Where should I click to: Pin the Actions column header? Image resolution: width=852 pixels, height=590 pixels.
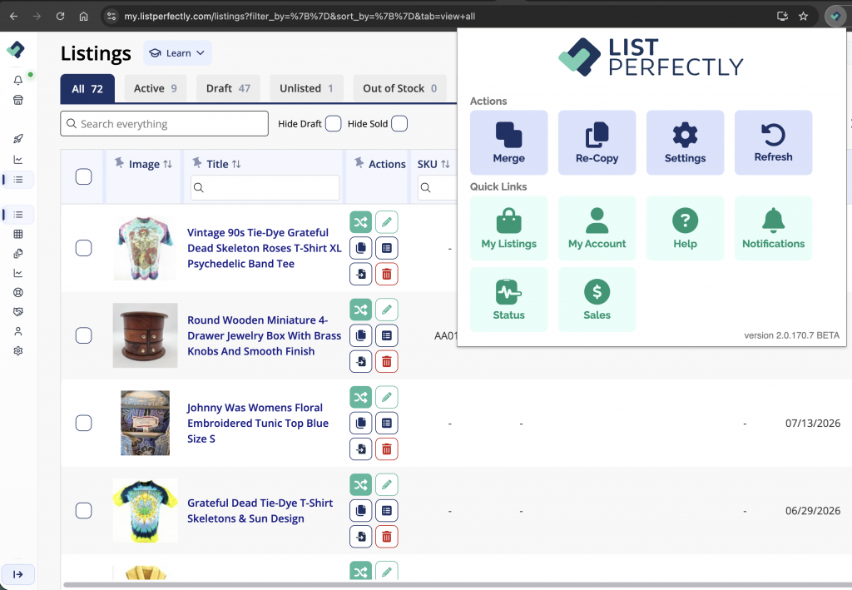point(359,162)
